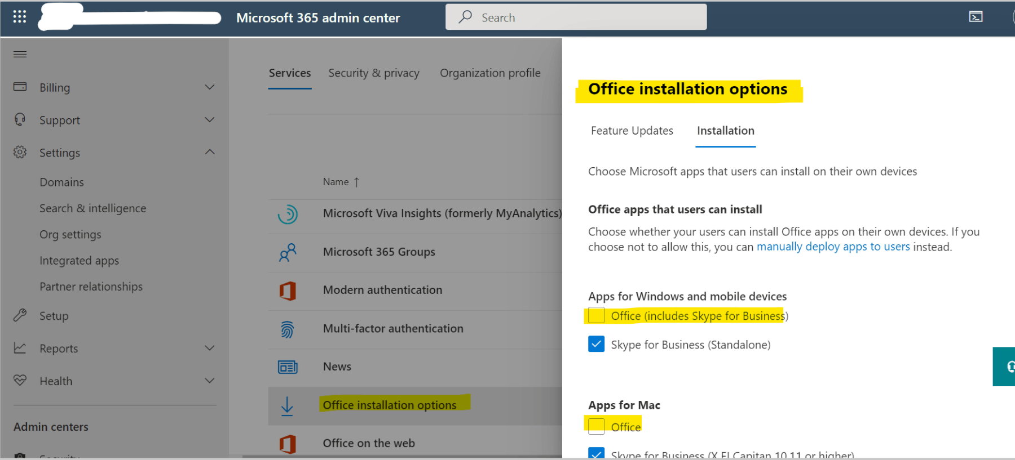This screenshot has height=460, width=1015.
Task: Expand the Reports section chevron
Action: [x=210, y=348]
